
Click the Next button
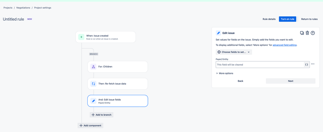pos(291,81)
